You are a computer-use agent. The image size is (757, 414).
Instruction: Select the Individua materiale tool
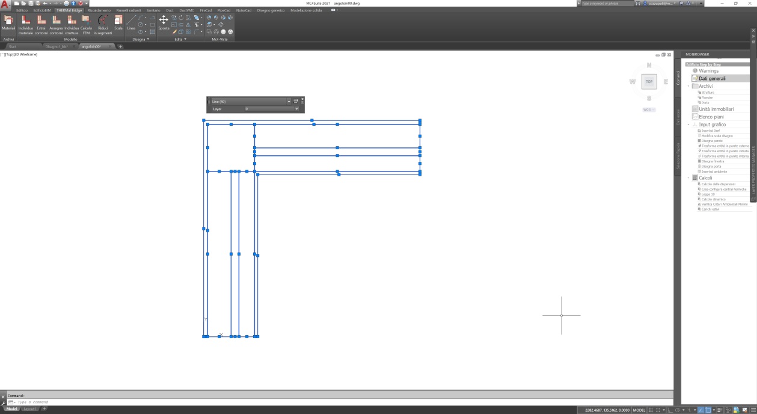(26, 25)
